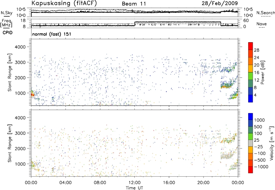The image size is (275, 190).
Task: Click the 4 label on Power colorbar
Action: pyautogui.click(x=255, y=95)
